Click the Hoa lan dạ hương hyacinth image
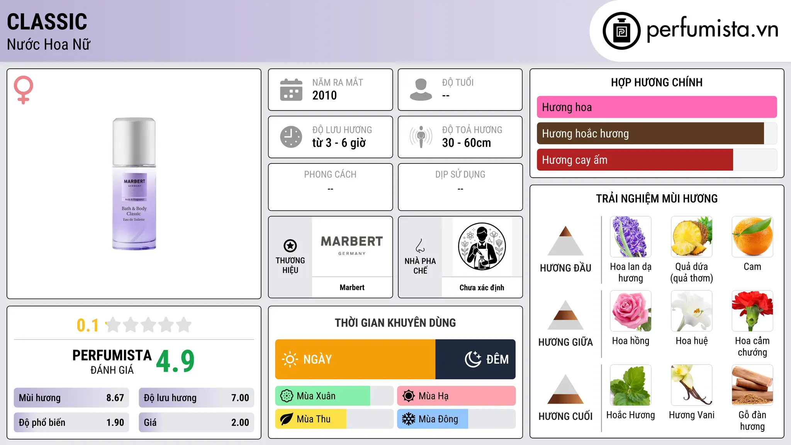791x445 pixels. pos(631,237)
